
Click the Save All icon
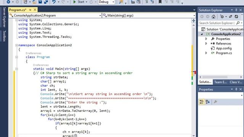(46, 2)
